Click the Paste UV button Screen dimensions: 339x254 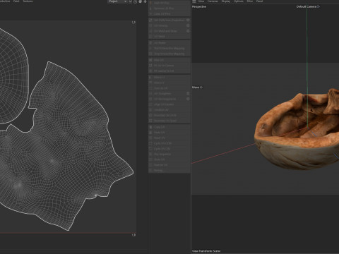pyautogui.click(x=169, y=133)
